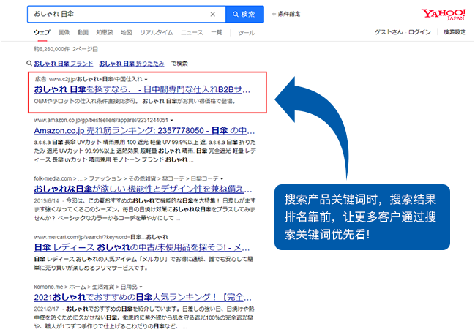Open the 知恵袋 tab
475x335 pixels.
click(105, 33)
